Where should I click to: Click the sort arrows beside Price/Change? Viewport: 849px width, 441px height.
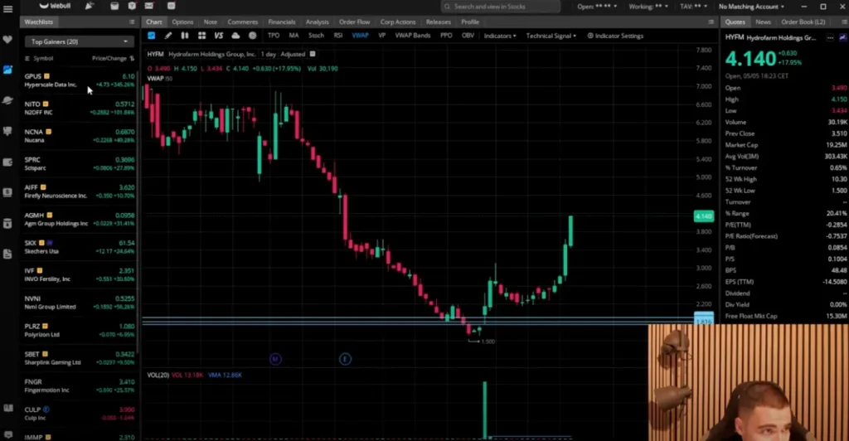(132, 58)
